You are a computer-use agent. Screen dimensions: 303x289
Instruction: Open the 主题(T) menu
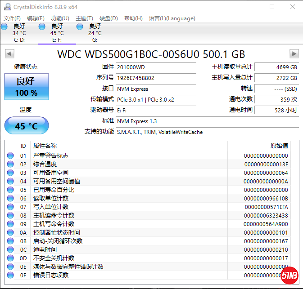tap(84, 18)
